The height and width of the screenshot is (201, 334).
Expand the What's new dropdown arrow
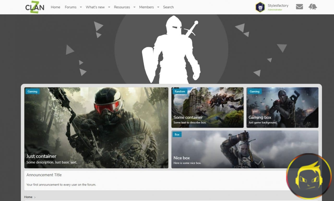[109, 7]
